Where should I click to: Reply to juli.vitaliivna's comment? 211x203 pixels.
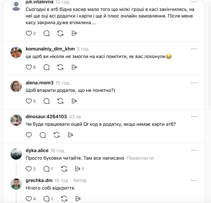point(46,33)
